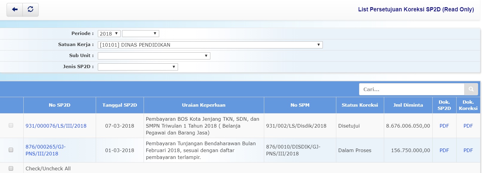The width and height of the screenshot is (482, 173).
Task: Click the No SPM column header
Action: pyautogui.click(x=300, y=105)
